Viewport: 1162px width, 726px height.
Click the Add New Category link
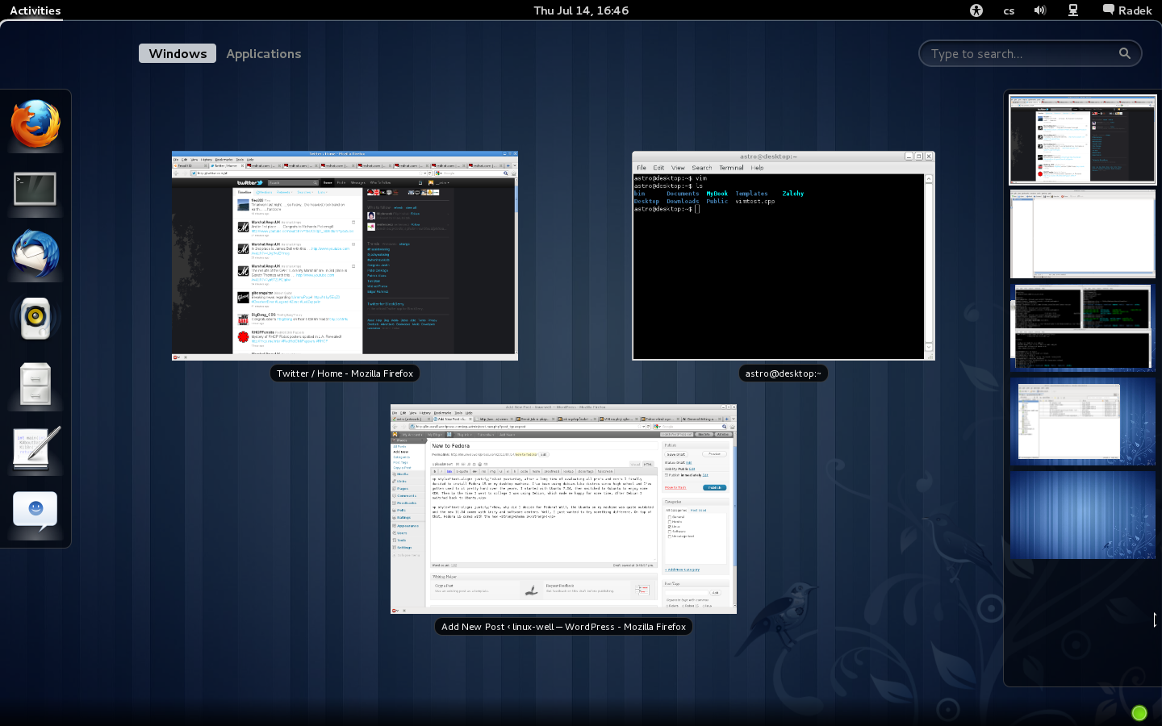pyautogui.click(x=682, y=570)
